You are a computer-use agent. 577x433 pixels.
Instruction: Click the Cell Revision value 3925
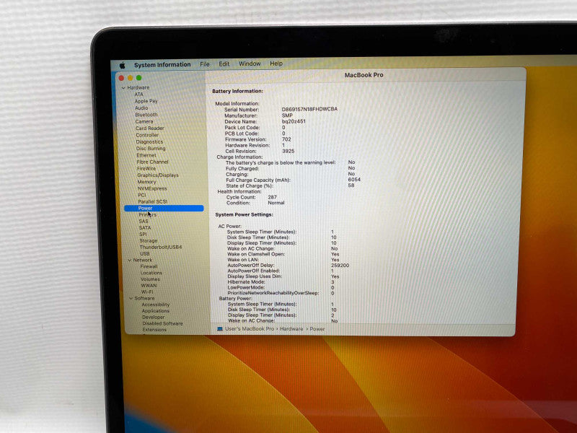288,152
